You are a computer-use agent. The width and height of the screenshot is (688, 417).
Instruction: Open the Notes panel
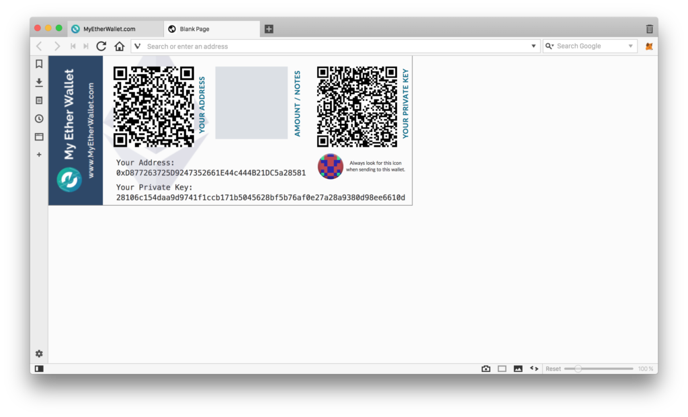pyautogui.click(x=39, y=100)
